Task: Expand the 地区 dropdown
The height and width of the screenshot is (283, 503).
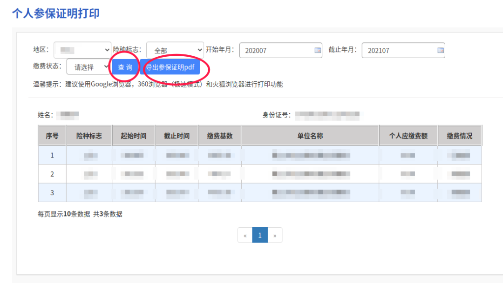Action: pos(82,50)
